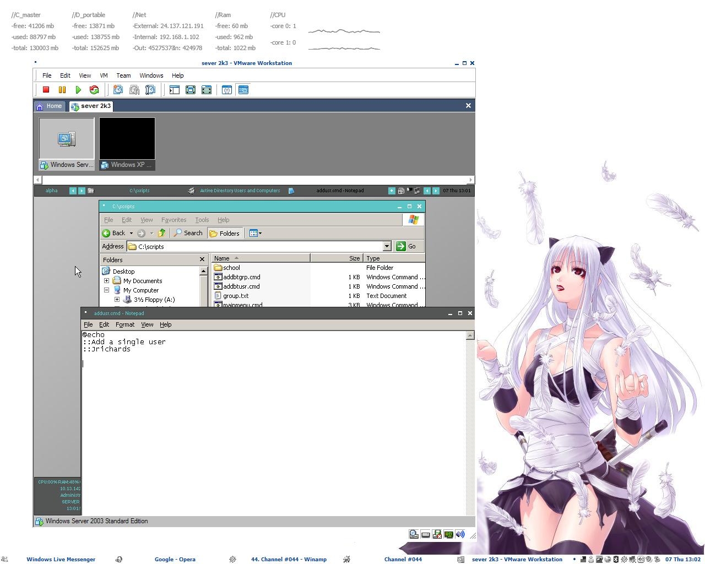Viewport: 705px width, 564px height.
Task: Click the sound device status icon
Action: [x=460, y=534]
